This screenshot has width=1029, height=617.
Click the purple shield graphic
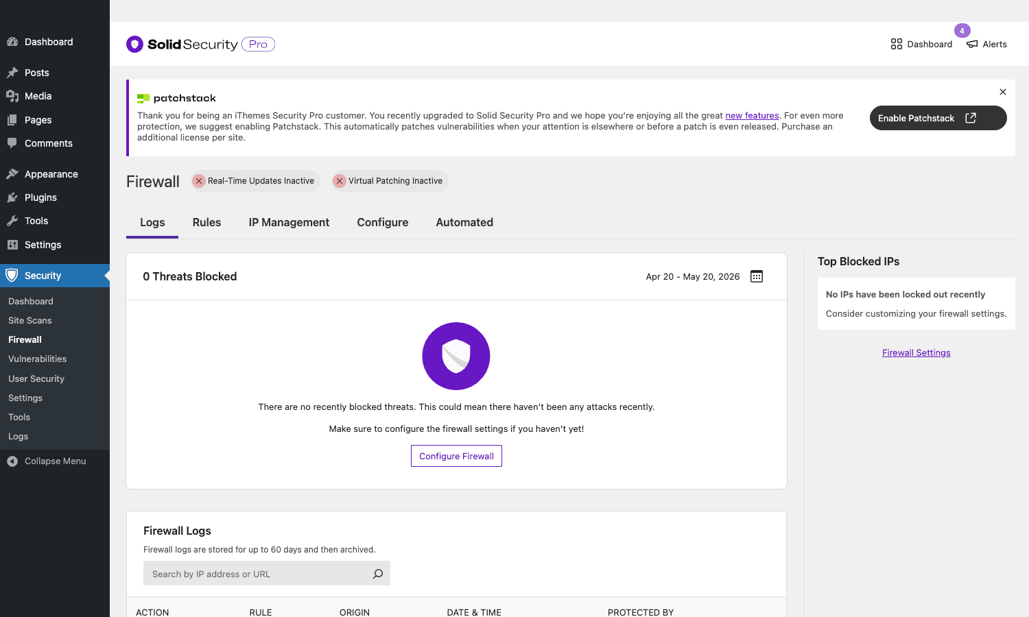tap(456, 356)
